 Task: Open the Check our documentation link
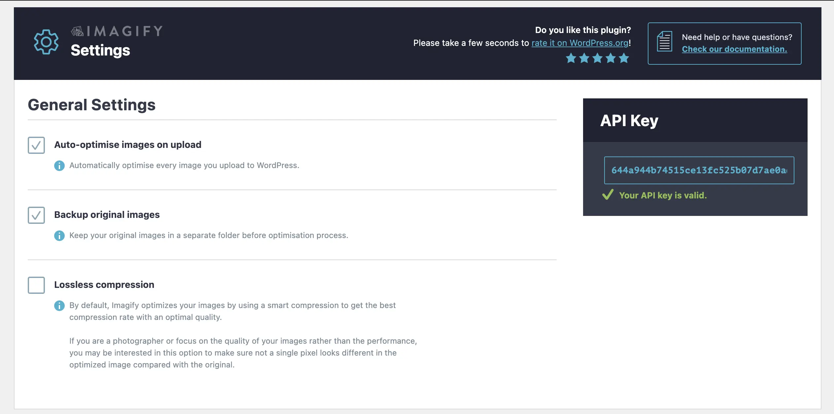[734, 49]
